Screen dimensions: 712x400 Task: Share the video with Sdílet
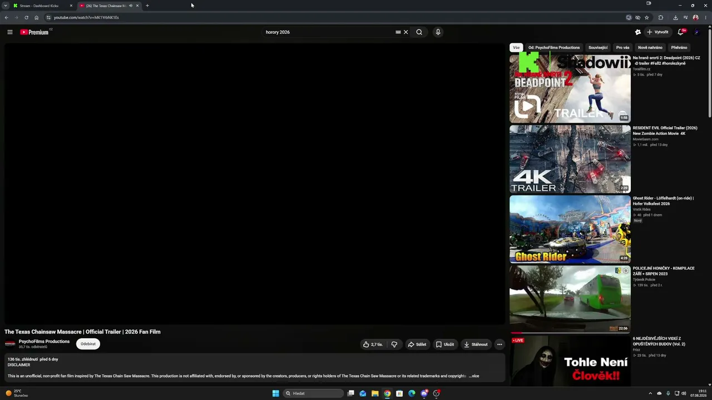pos(417,344)
